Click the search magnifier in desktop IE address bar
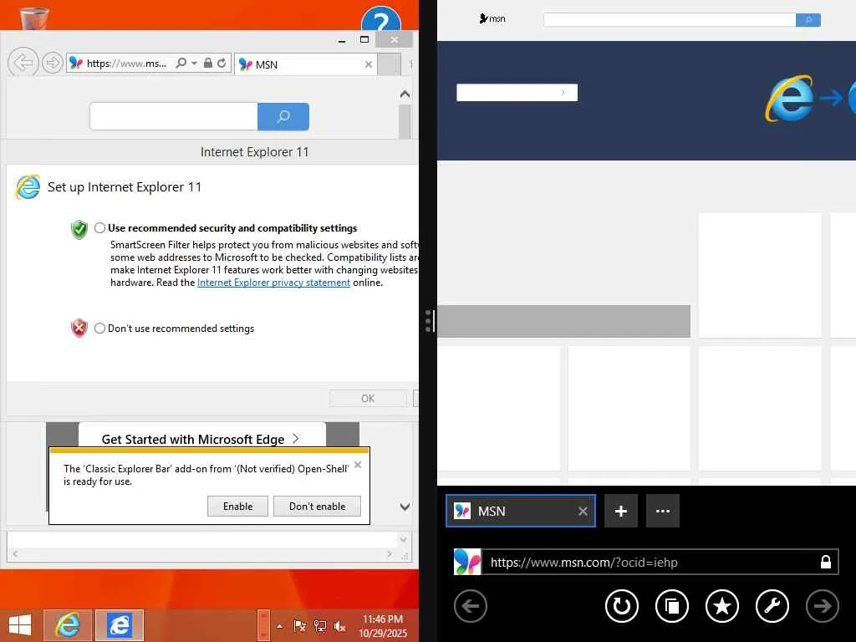856x642 pixels. [x=181, y=64]
